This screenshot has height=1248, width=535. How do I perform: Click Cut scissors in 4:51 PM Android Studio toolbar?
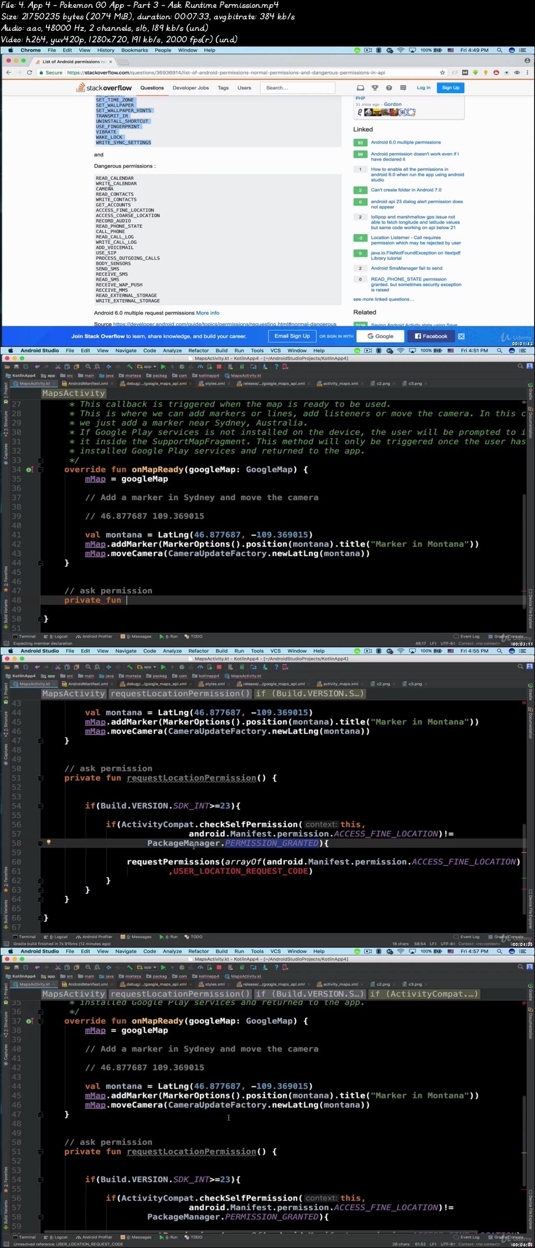pos(57,367)
